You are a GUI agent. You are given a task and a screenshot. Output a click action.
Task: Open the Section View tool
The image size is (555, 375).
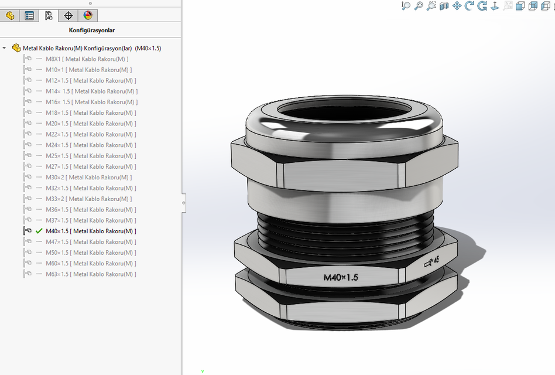pyautogui.click(x=444, y=6)
